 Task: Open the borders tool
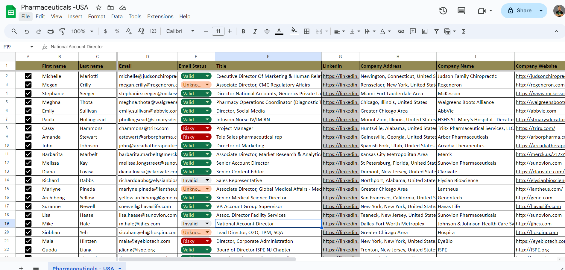pos(307,31)
